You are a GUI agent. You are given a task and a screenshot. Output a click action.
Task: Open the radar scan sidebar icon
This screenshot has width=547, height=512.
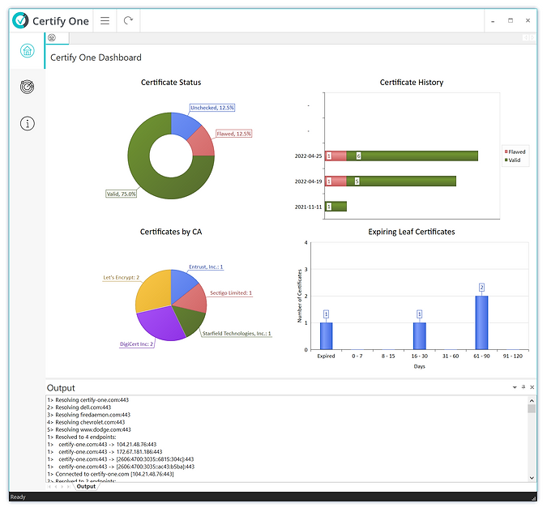click(x=28, y=87)
